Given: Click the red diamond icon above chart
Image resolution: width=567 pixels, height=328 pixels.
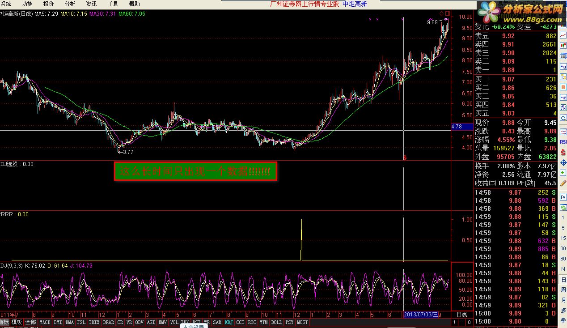Looking at the screenshot, I should click(441, 13).
